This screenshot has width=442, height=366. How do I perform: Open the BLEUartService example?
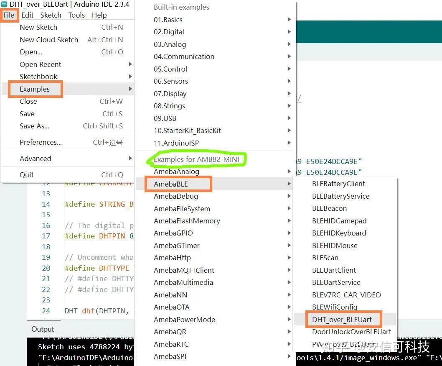point(345,282)
